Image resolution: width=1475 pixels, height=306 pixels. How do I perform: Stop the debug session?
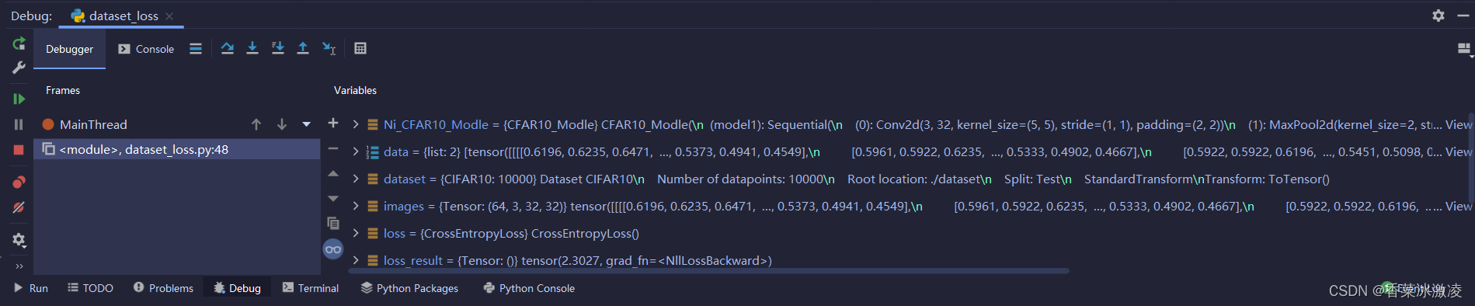[x=19, y=150]
